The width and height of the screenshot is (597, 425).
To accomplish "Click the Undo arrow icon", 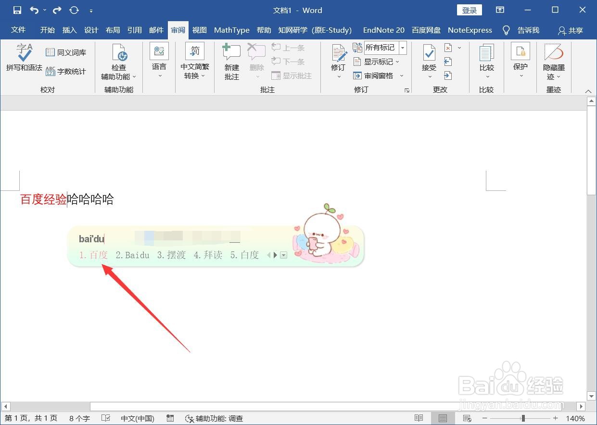I will (34, 10).
